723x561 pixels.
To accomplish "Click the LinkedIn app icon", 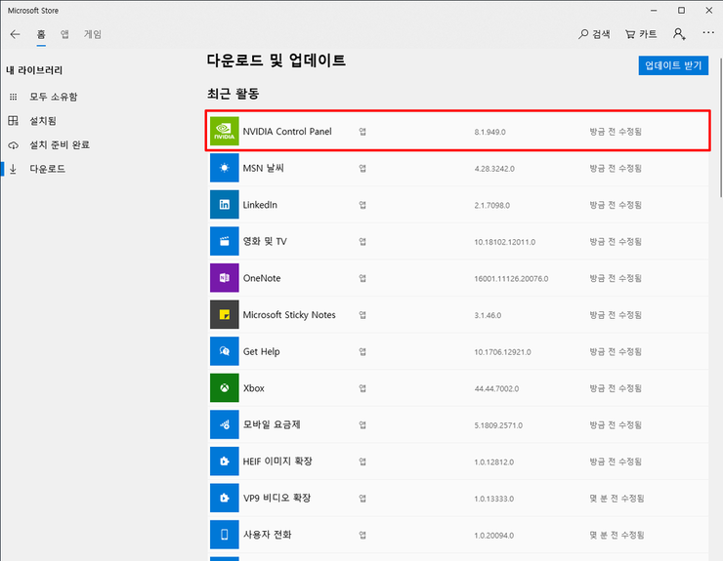I will [224, 205].
